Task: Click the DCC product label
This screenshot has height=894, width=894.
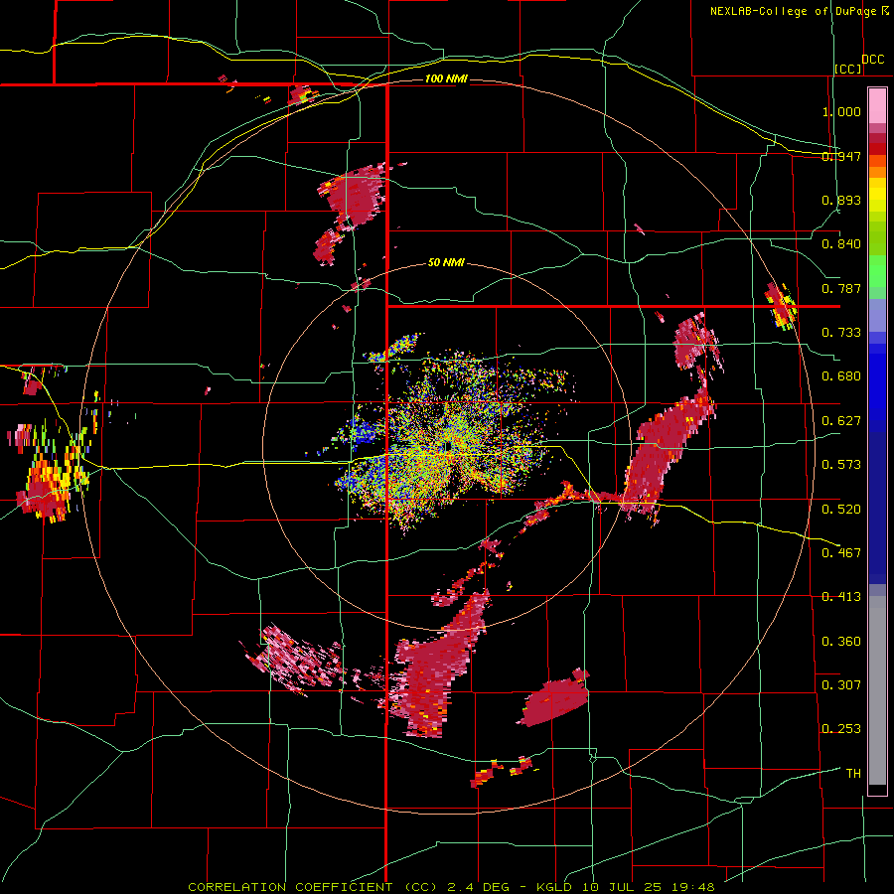Action: pos(873,60)
